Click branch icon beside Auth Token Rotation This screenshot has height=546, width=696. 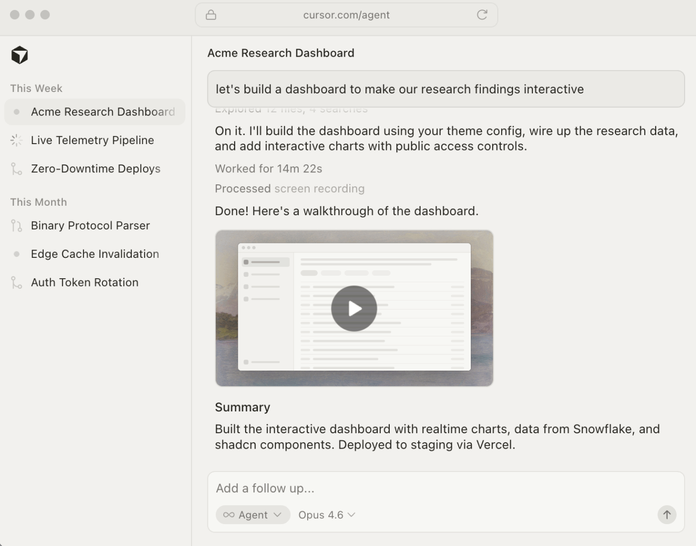[16, 283]
